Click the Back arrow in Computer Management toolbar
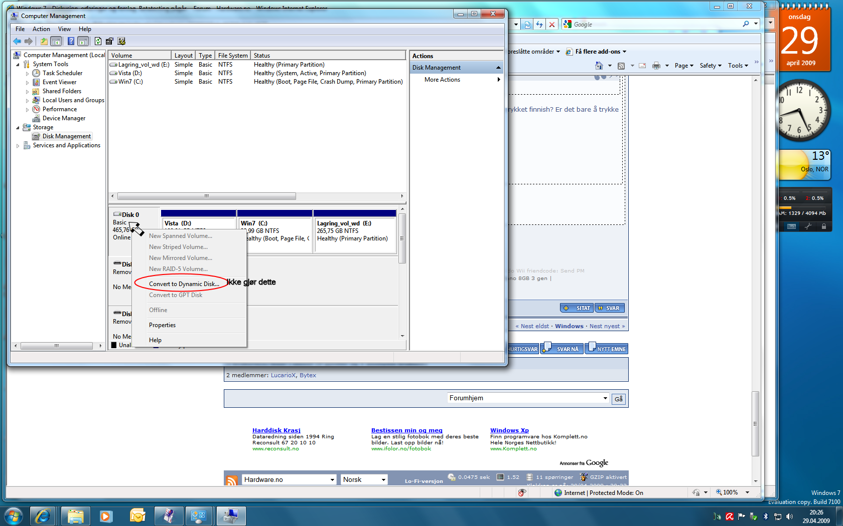This screenshot has width=843, height=526. pos(17,41)
